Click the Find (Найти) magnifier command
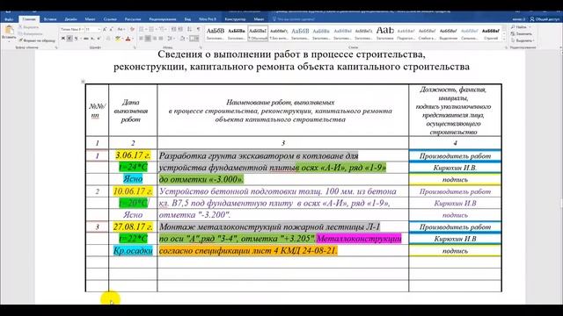The width and height of the screenshot is (563, 316). click(x=521, y=27)
